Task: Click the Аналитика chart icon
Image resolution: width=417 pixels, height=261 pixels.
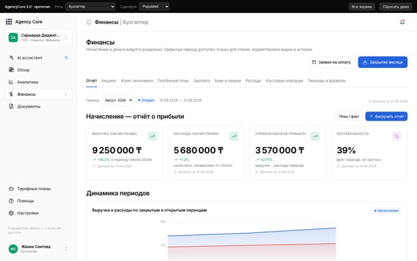Action: (x=11, y=82)
